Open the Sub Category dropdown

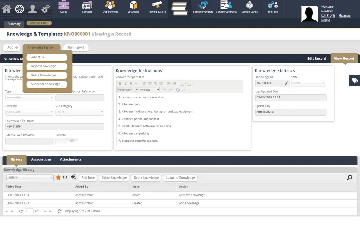[x=80, y=112]
